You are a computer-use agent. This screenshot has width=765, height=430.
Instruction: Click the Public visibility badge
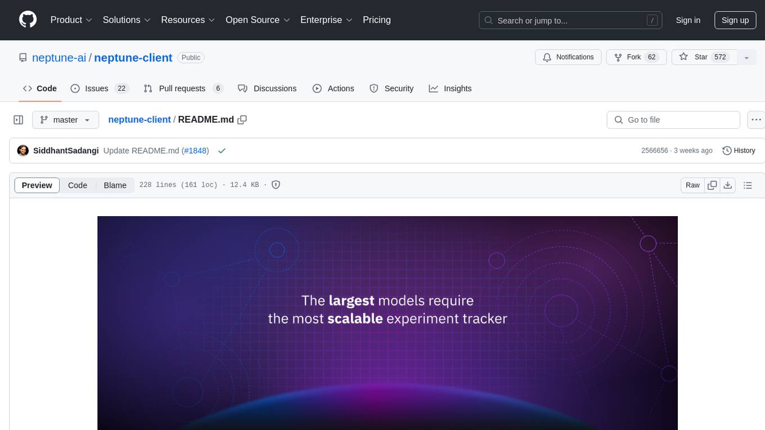(191, 57)
